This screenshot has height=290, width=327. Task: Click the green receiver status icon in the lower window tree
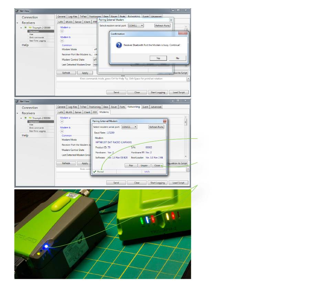click(x=30, y=118)
